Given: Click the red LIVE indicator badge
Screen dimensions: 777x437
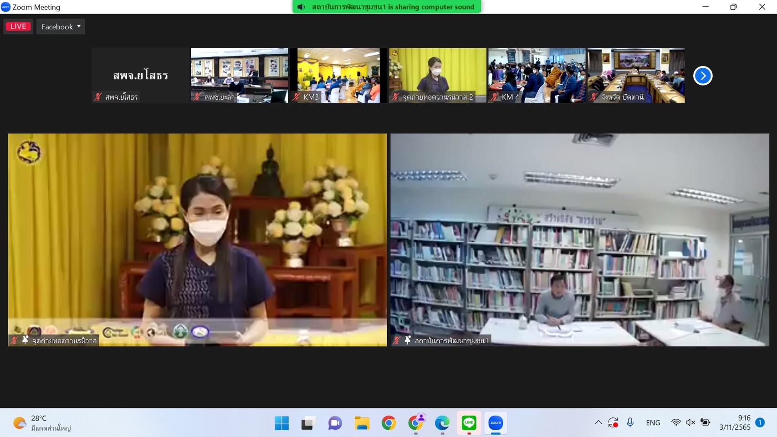Looking at the screenshot, I should pos(18,26).
